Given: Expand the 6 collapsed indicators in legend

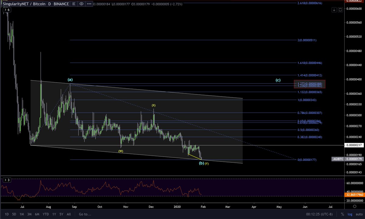Looking at the screenshot, I should coord(7,10).
